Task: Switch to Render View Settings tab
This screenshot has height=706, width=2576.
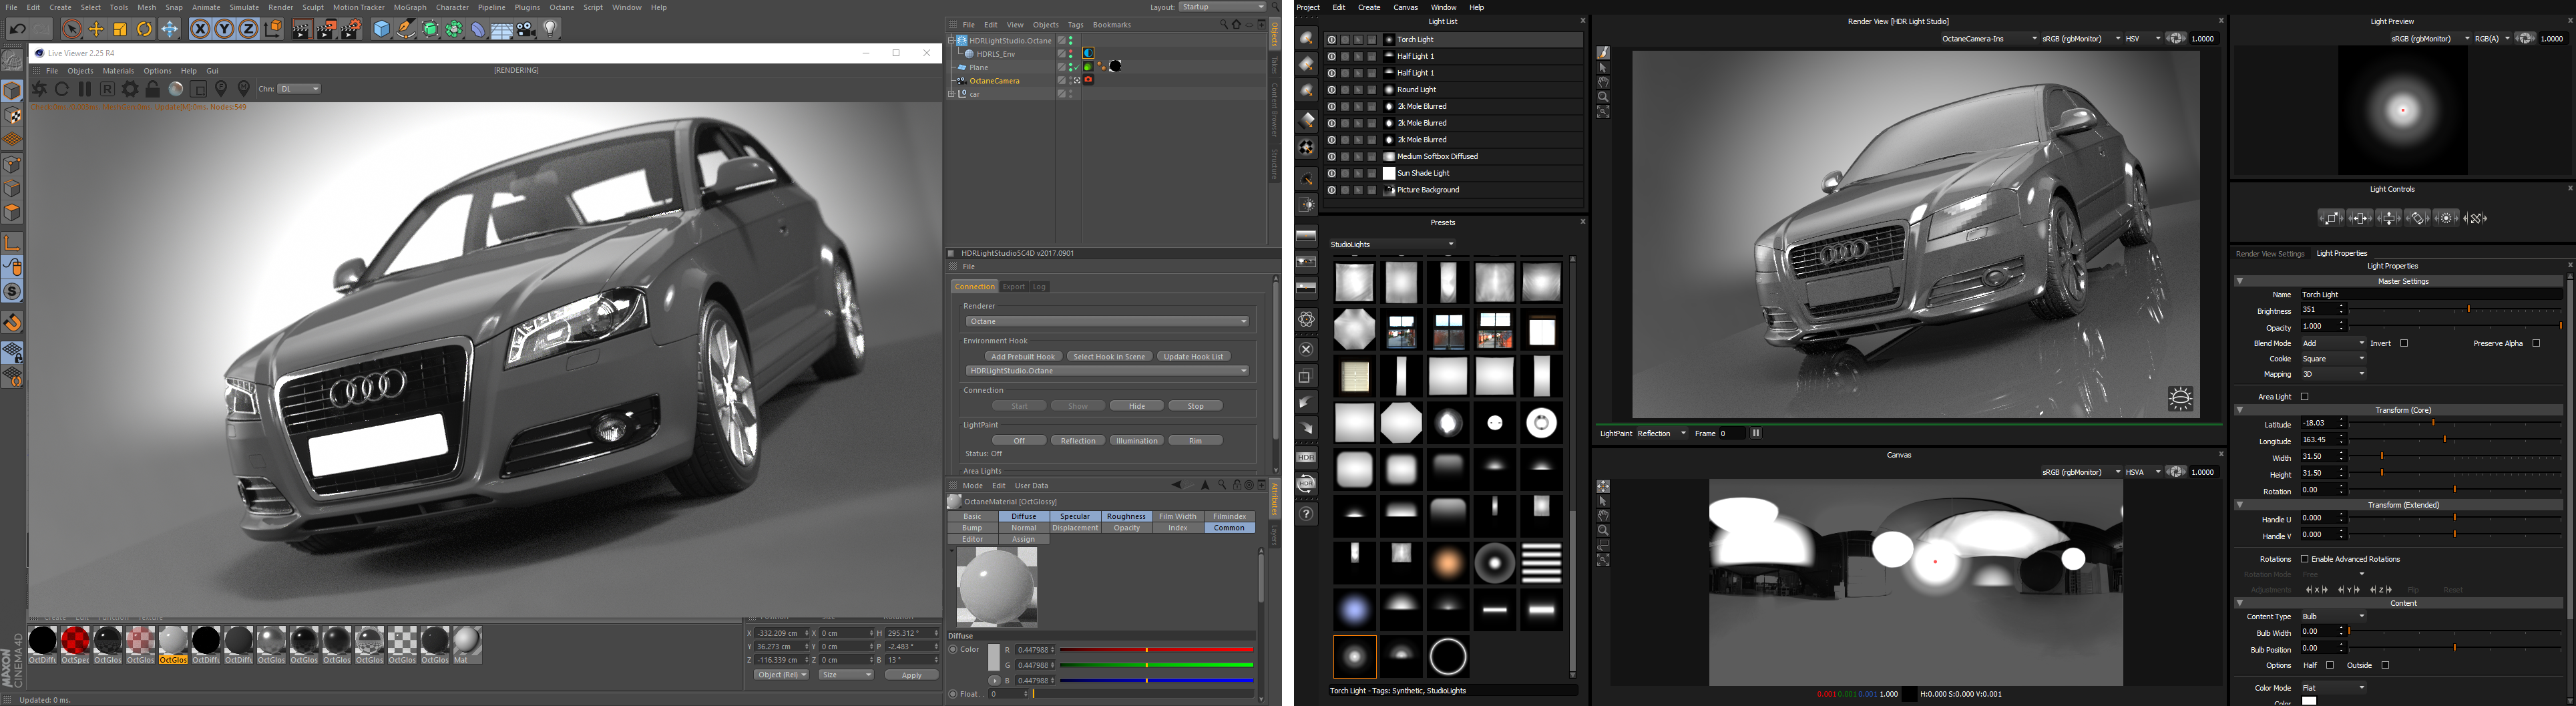Action: 2270,253
